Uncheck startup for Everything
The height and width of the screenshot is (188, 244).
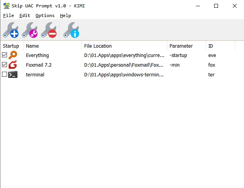pos(5,55)
